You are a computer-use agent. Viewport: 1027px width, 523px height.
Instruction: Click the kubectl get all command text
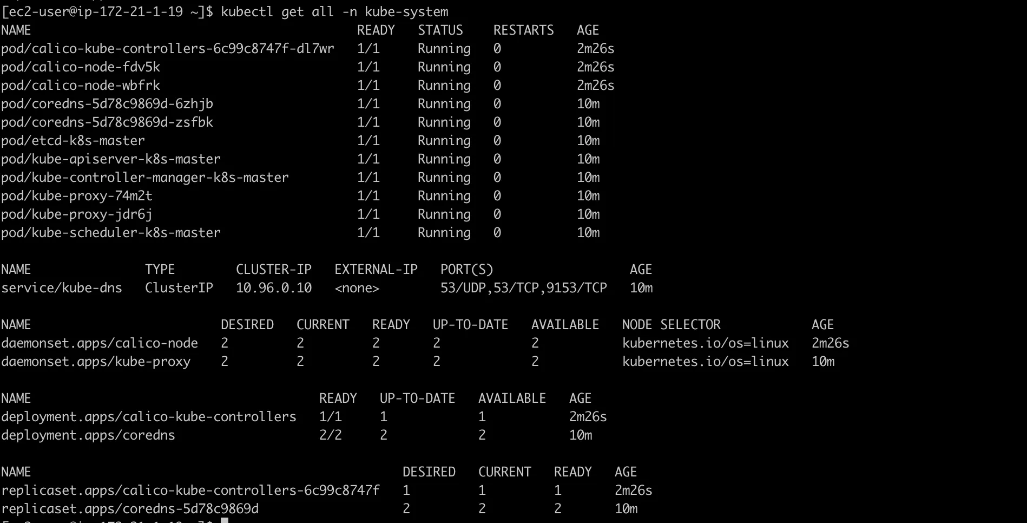[x=334, y=11]
